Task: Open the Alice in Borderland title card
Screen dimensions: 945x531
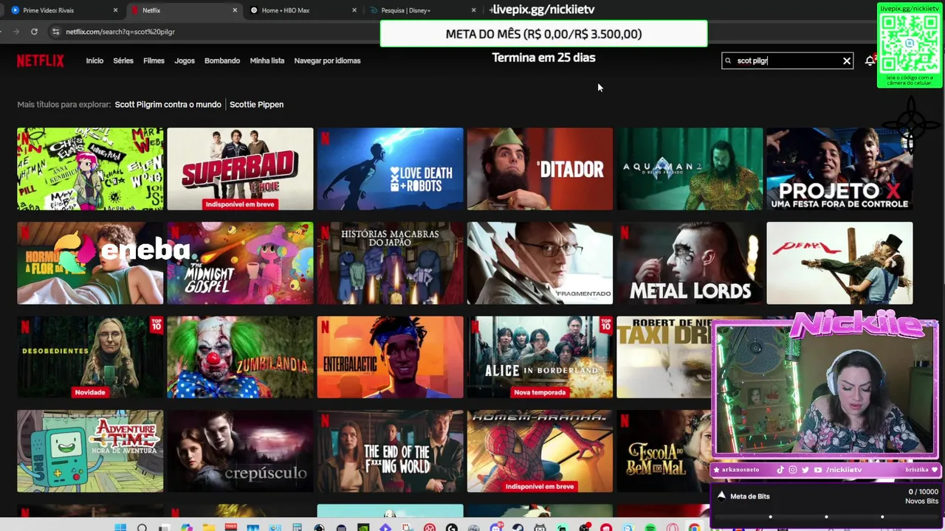Action: point(540,357)
